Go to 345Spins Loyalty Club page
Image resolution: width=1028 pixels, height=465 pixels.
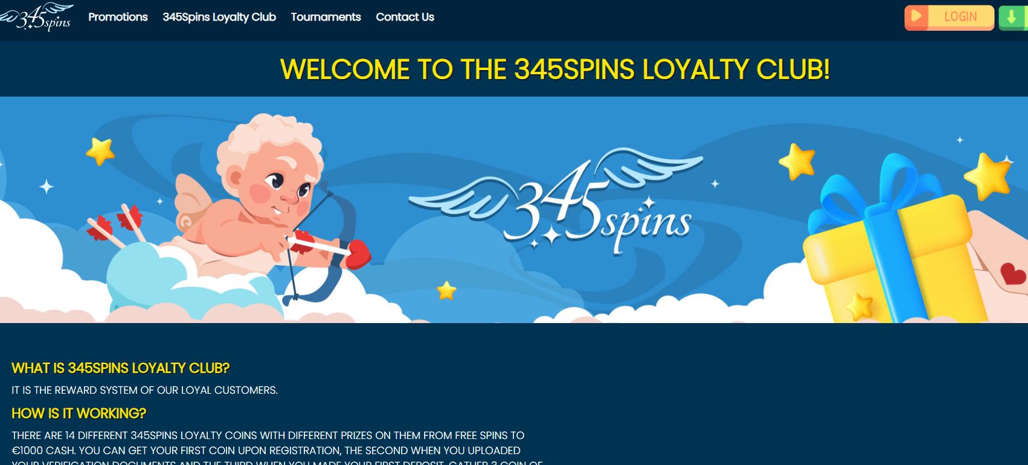point(219,17)
